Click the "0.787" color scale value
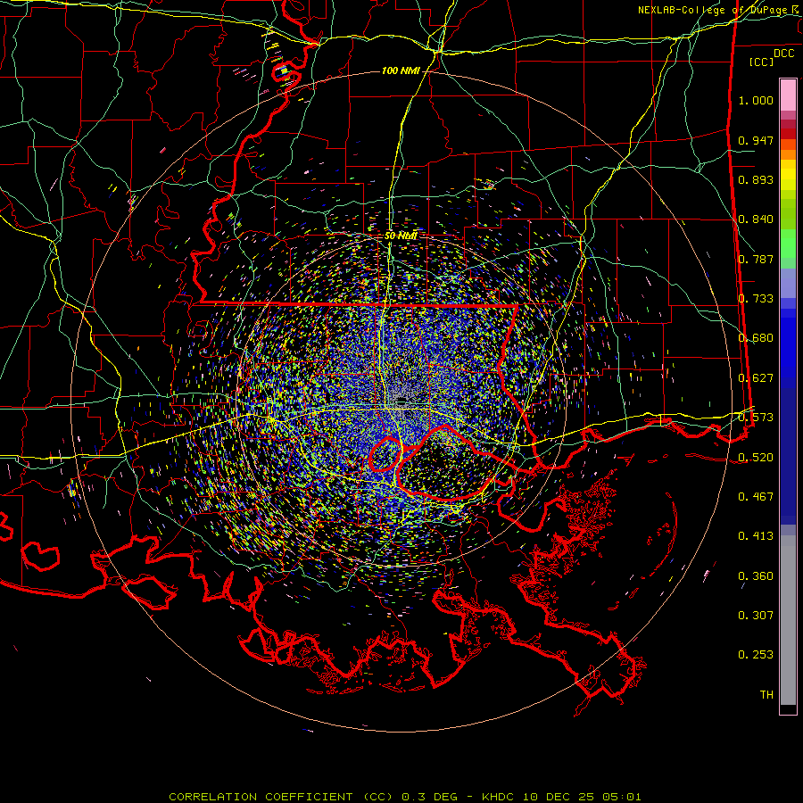The width and height of the screenshot is (803, 803). click(x=756, y=259)
